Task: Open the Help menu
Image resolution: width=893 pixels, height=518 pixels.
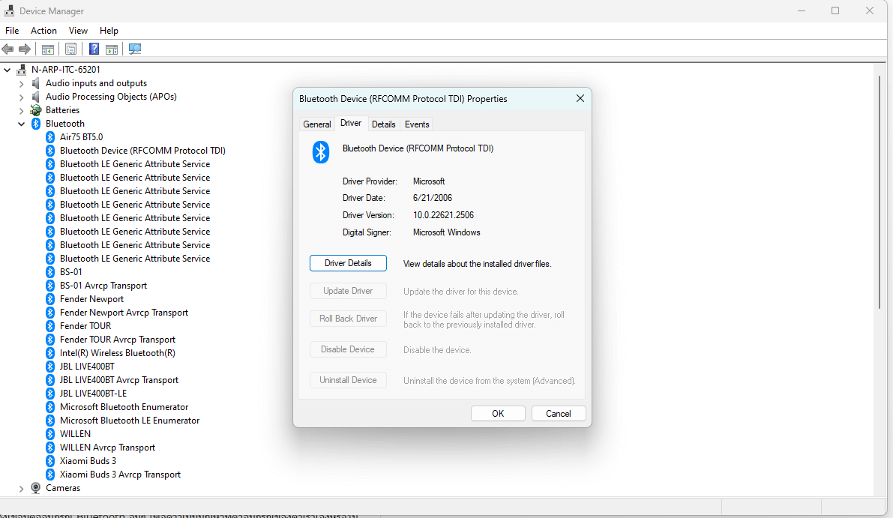Action: pyautogui.click(x=109, y=31)
